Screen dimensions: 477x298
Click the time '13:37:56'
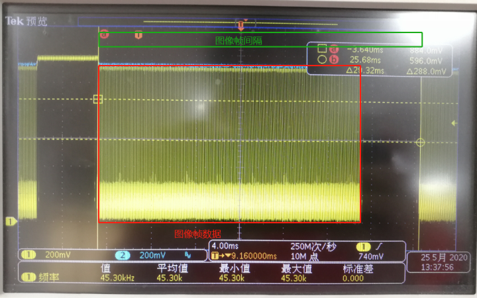pyautogui.click(x=437, y=268)
